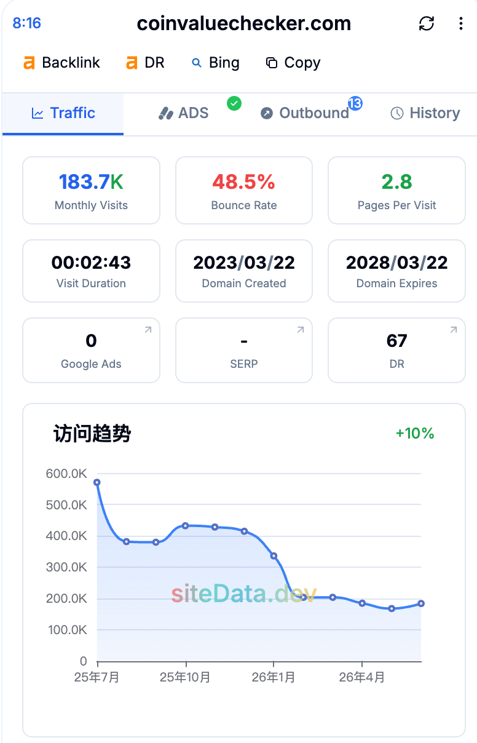Image resolution: width=477 pixels, height=743 pixels.
Task: Click the 600.0K y-axis label
Action: [x=66, y=474]
